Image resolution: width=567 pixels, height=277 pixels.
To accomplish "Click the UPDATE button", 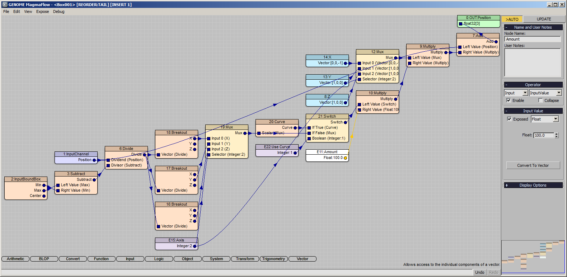I will (544, 19).
